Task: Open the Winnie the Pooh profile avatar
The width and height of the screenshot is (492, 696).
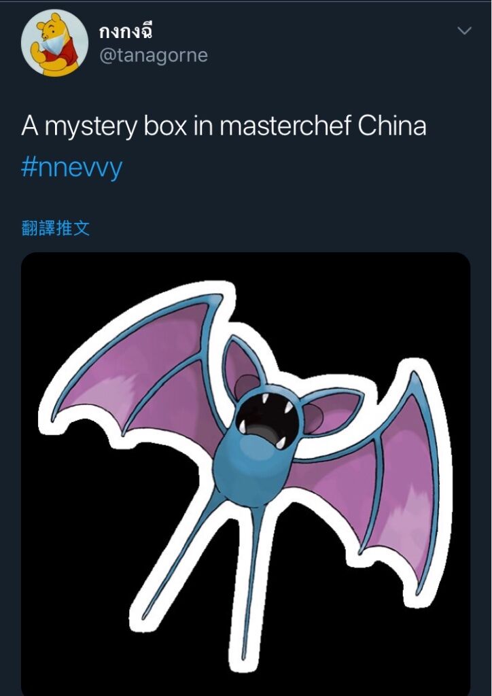Action: (54, 43)
